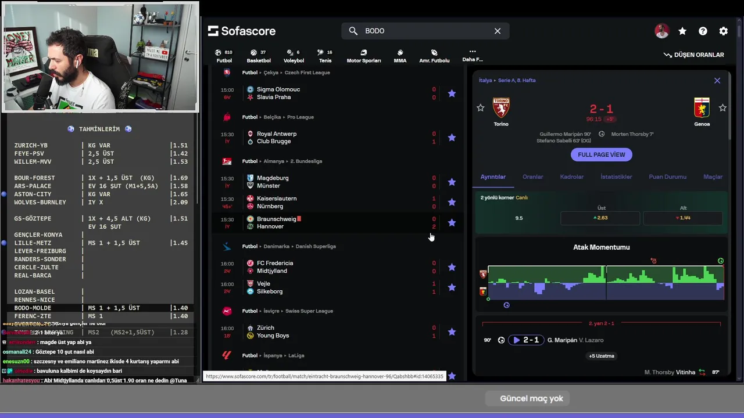Switch to the İstatistikler tab
This screenshot has height=418, width=744.
tap(616, 176)
